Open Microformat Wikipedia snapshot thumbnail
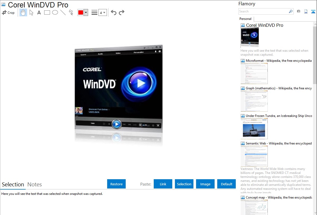The image size is (317, 215). (x=254, y=73)
